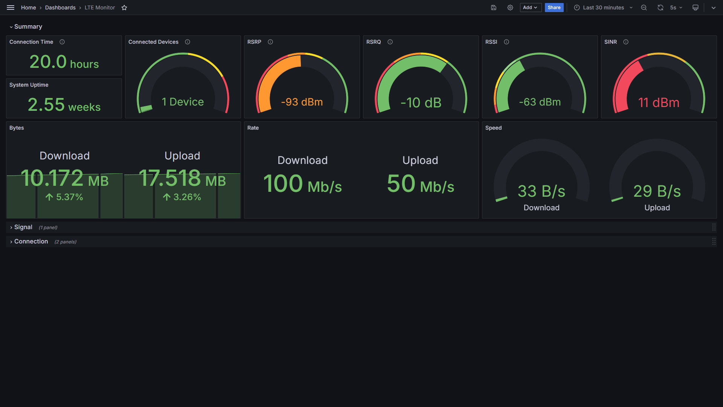Open the Add dropdown menu
Viewport: 723px width, 407px height.
530,8
